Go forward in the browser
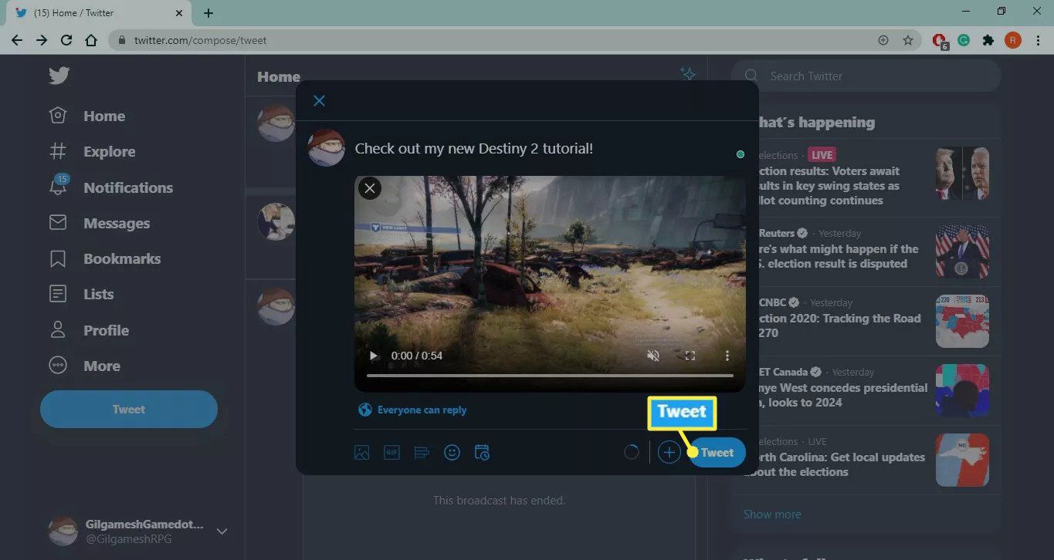The height and width of the screenshot is (560, 1054). coord(42,40)
